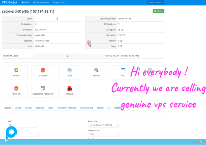Expand the Network Card dropdown
206x145 pixels.
[103, 134]
